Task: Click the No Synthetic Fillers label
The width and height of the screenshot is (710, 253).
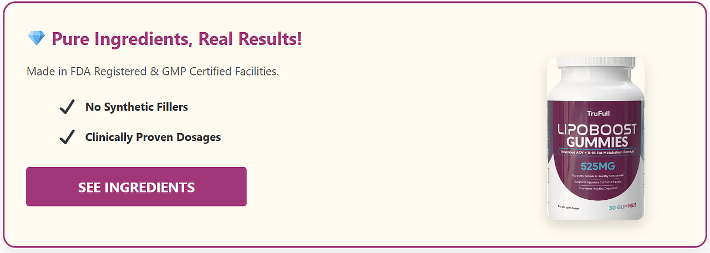Action: pyautogui.click(x=136, y=107)
